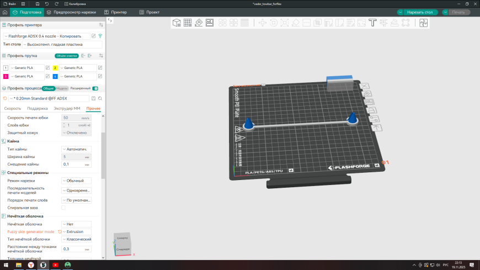This screenshot has width=480, height=270.
Task: Open the Тип стола plate type dropdown
Action: [x=61, y=44]
